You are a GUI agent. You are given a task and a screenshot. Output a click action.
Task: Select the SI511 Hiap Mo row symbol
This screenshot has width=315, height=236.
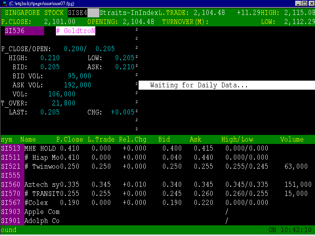[11, 158]
